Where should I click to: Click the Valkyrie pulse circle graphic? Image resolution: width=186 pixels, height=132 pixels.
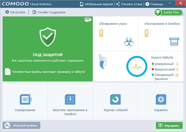pyautogui.click(x=137, y=66)
